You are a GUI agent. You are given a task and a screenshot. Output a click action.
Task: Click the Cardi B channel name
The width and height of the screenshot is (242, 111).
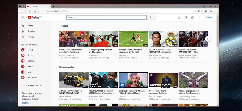coord(122,97)
